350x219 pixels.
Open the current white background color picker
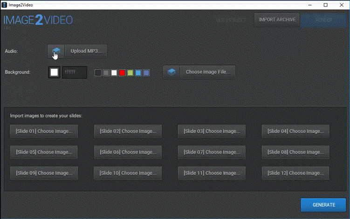click(x=54, y=72)
